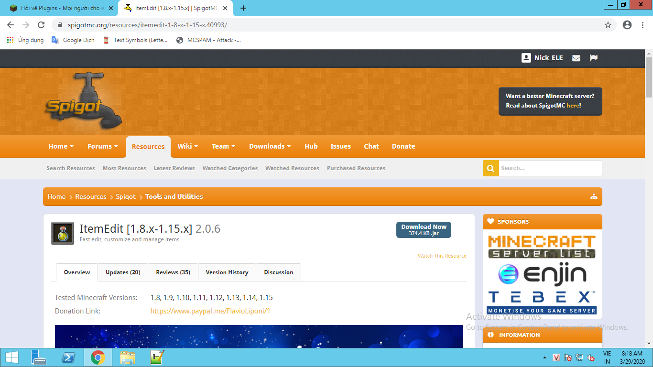Open the Google Dịch bookmark
The height and width of the screenshot is (367, 653).
coord(73,40)
